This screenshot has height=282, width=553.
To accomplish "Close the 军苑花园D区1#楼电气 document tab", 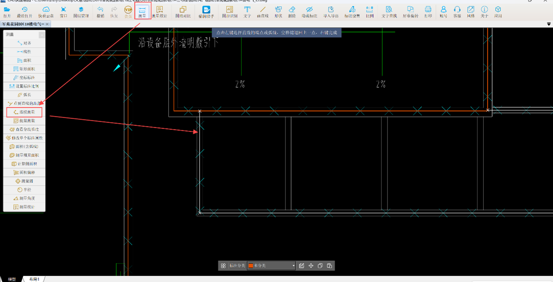I will [x=47, y=24].
